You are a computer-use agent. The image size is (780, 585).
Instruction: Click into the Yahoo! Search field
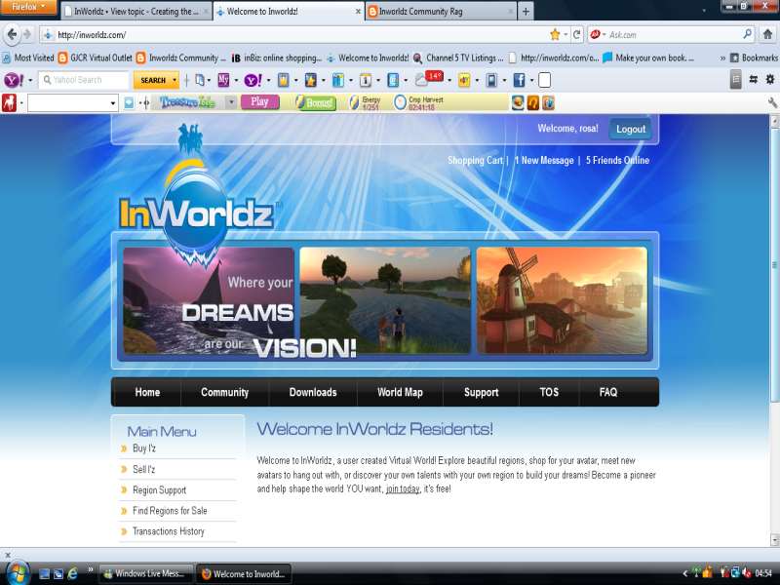click(x=84, y=80)
